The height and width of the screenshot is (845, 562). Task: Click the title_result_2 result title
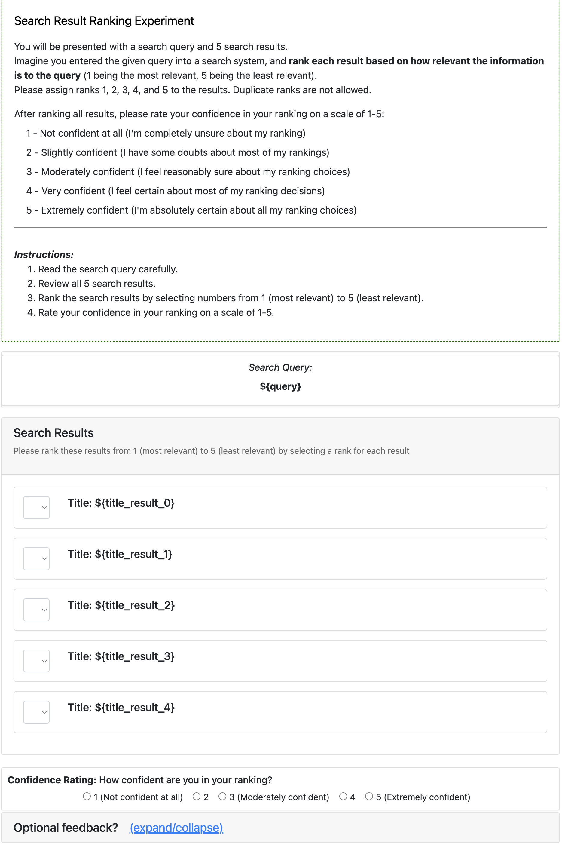coord(121,605)
